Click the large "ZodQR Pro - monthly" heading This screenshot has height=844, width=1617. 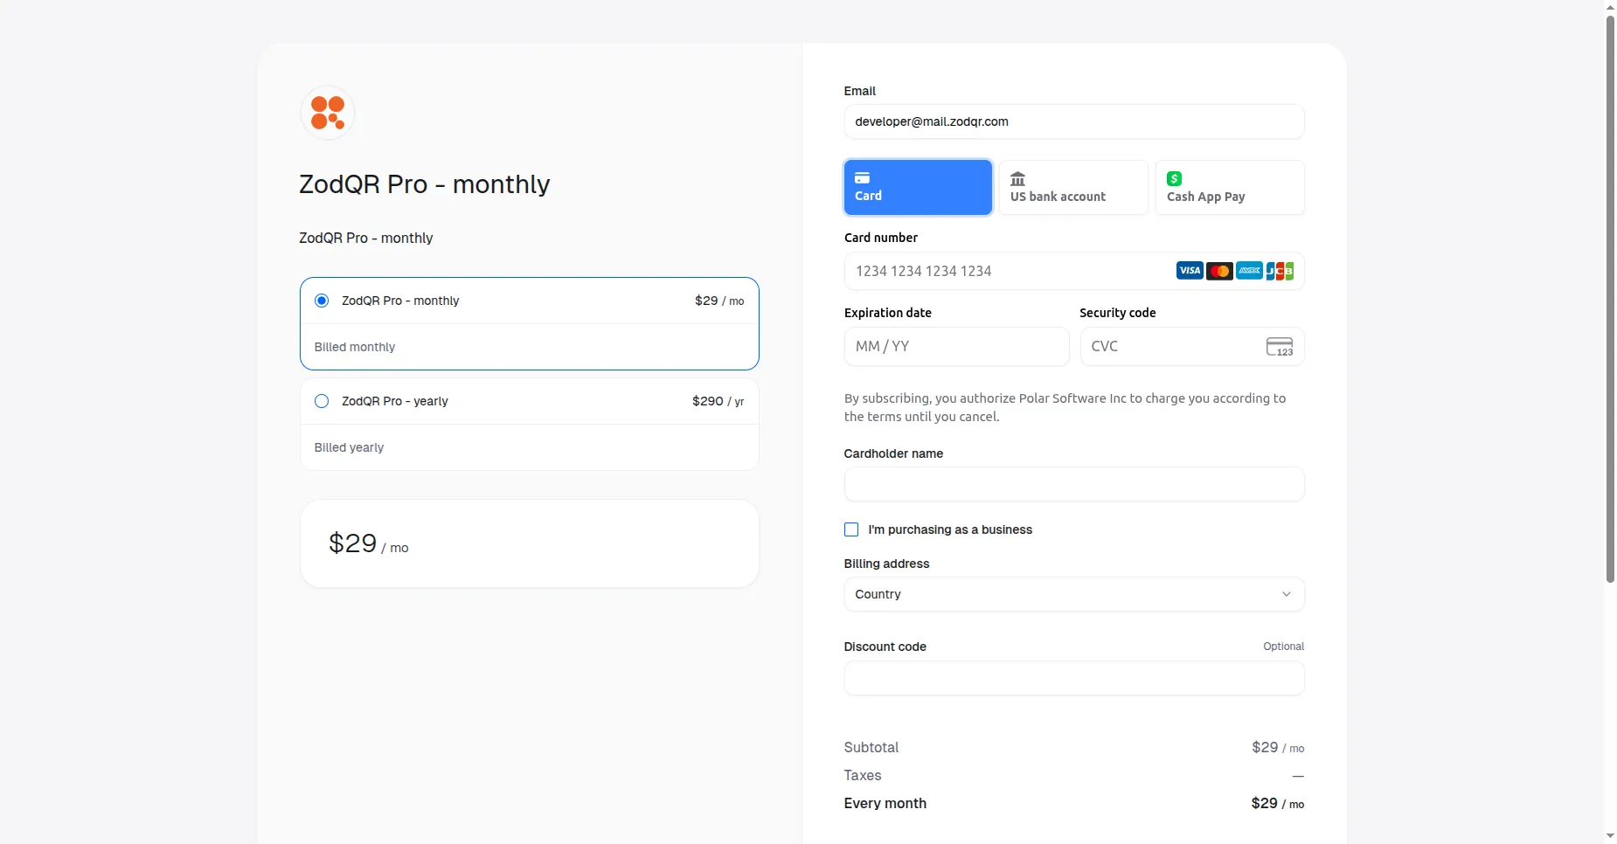(x=425, y=184)
